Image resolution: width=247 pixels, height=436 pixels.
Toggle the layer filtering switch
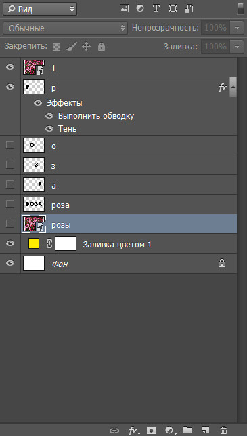pyautogui.click(x=240, y=9)
